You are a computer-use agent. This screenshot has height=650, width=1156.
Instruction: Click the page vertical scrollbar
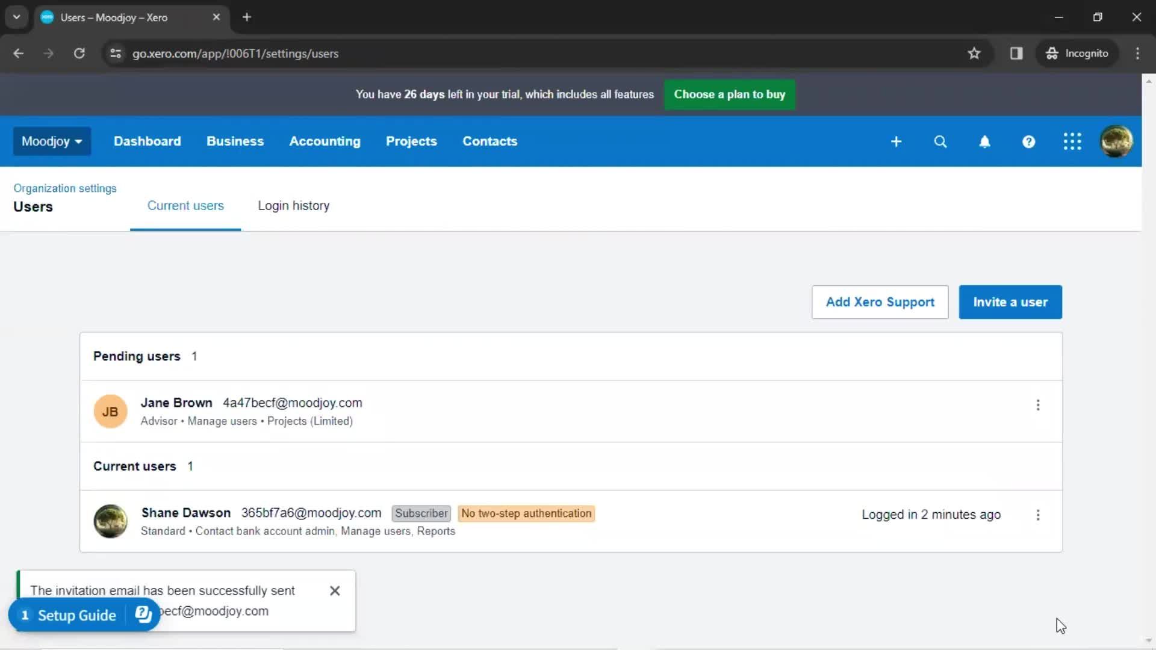coord(1149,361)
